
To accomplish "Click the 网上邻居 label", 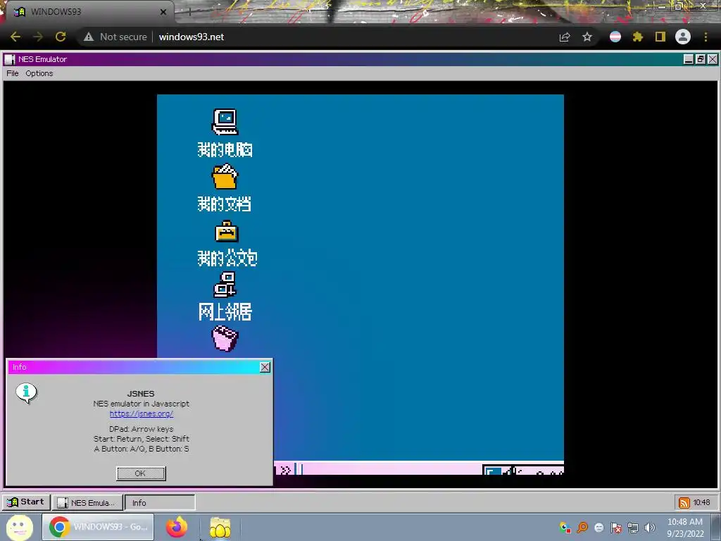I will click(225, 312).
